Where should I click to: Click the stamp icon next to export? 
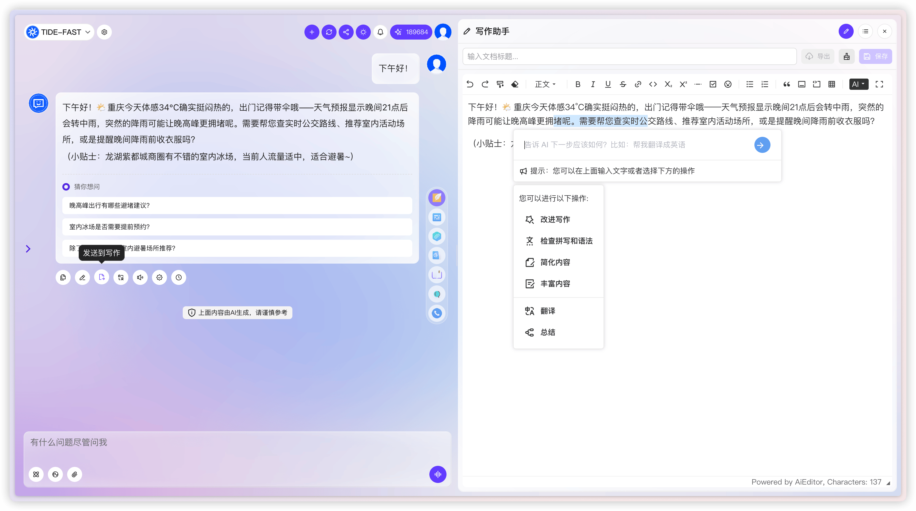pyautogui.click(x=847, y=56)
